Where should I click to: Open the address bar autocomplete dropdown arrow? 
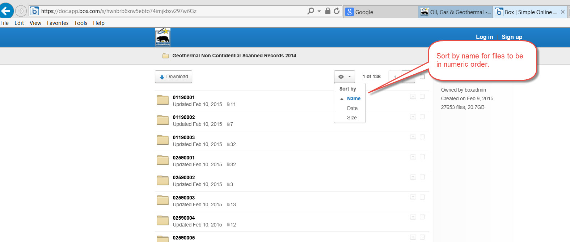point(319,11)
